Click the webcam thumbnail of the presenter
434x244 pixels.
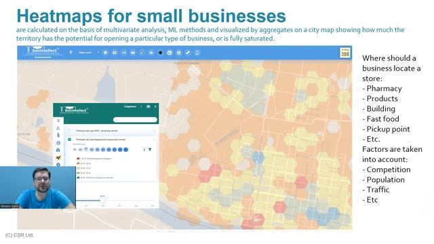[x=38, y=187]
